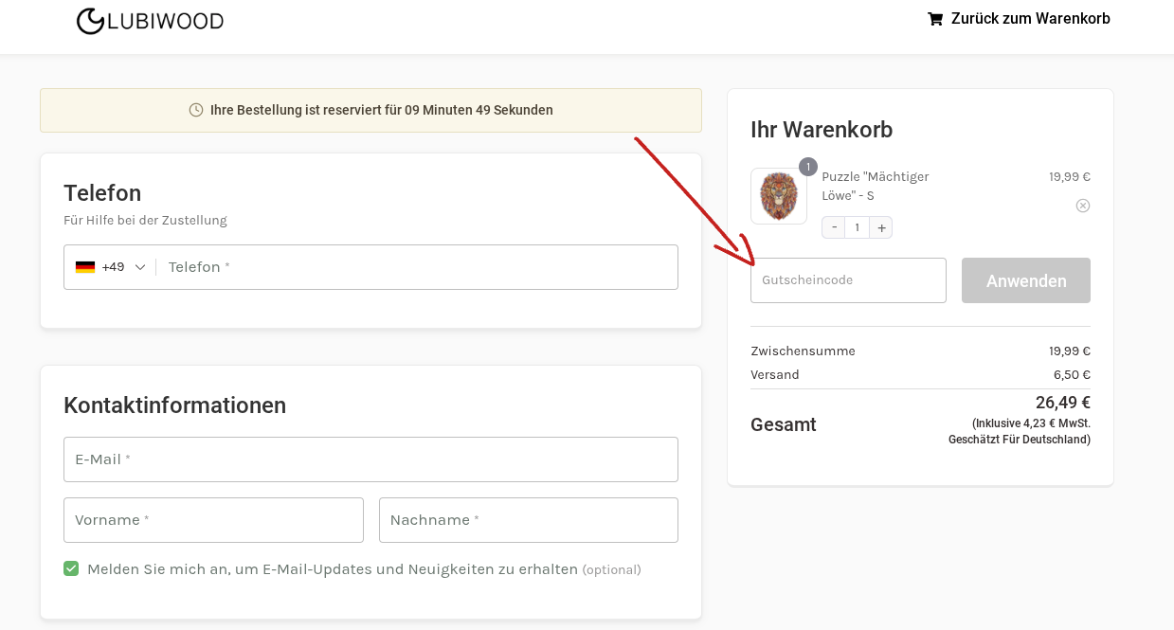Click the puzzle quantity value field
The image size is (1174, 630).
(858, 227)
